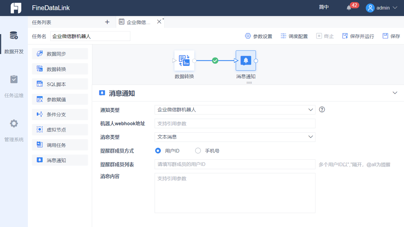Screen dimensions: 404x227
Task: Click the 管理系统 sidebar label
Action: [14, 140]
